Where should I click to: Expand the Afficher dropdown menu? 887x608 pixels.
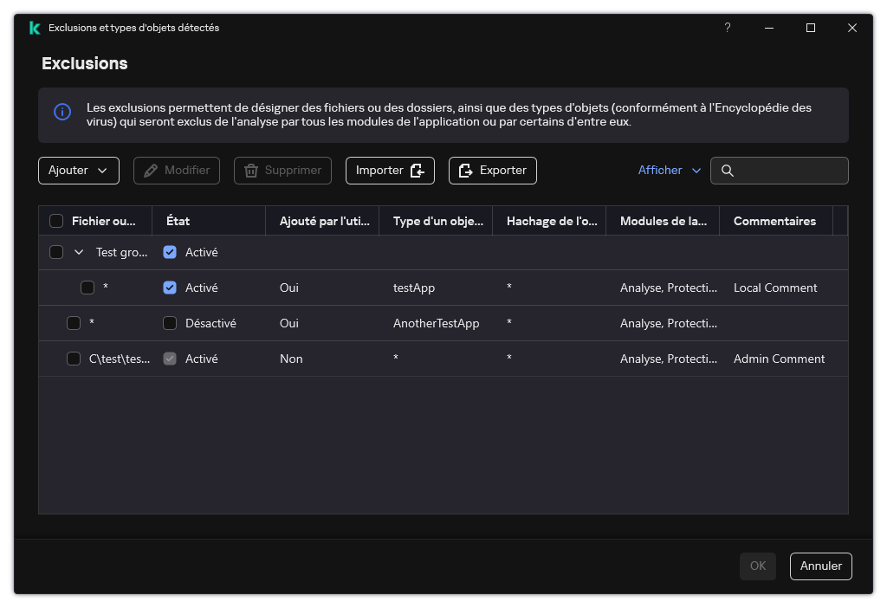point(669,171)
